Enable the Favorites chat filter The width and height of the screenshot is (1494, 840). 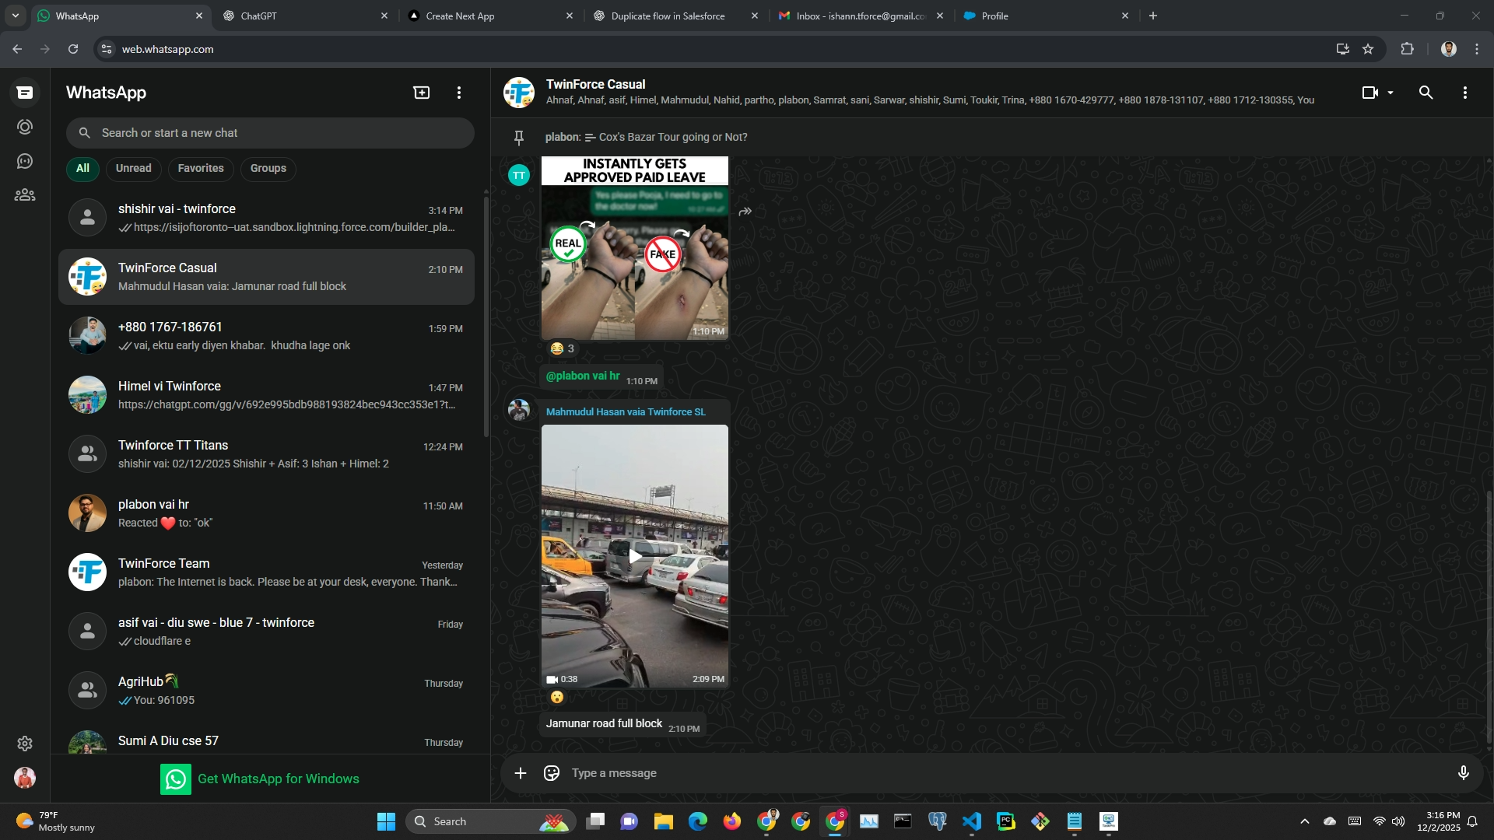pyautogui.click(x=200, y=168)
